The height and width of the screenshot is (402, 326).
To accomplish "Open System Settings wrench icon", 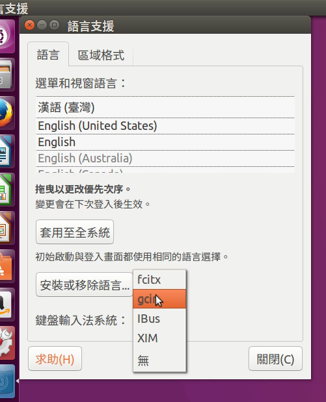I will click(6, 343).
